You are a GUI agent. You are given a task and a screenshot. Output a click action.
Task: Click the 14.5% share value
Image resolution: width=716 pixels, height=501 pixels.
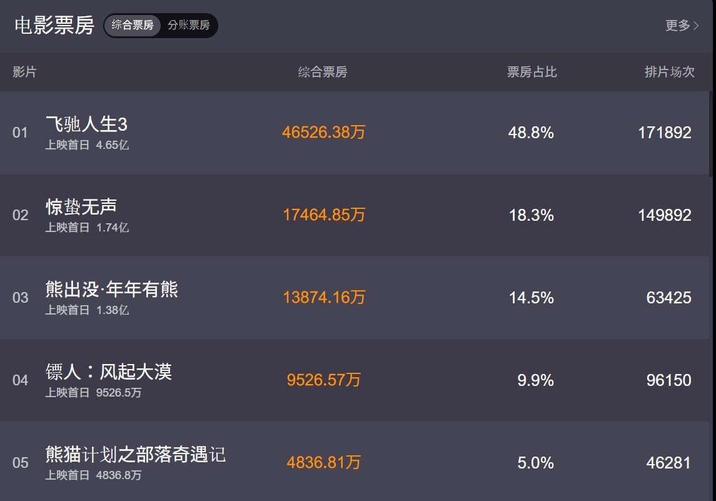531,298
